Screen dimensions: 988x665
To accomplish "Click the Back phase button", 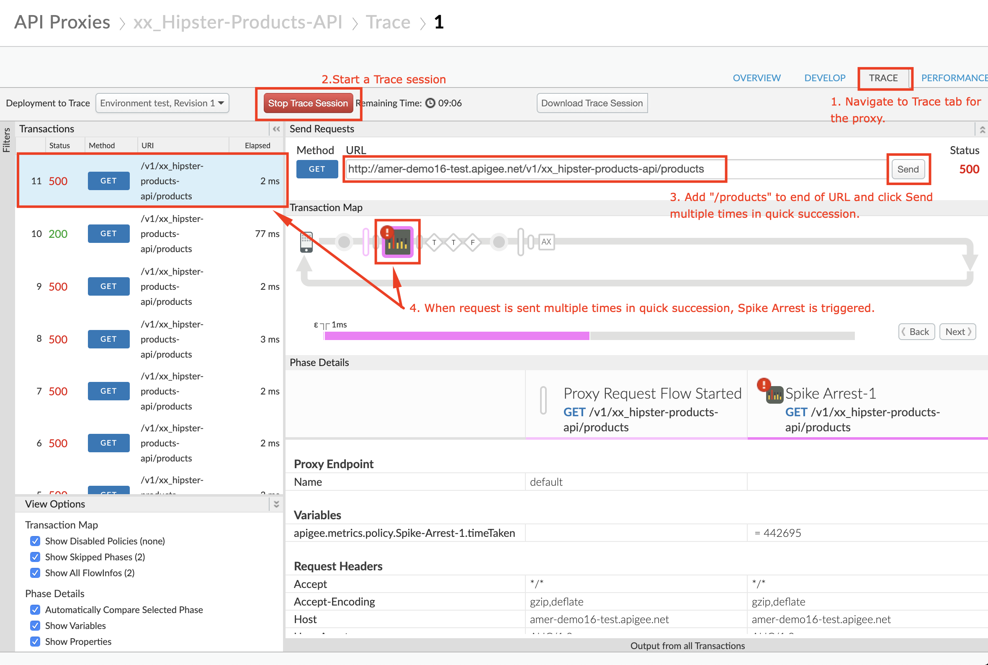I will click(916, 332).
